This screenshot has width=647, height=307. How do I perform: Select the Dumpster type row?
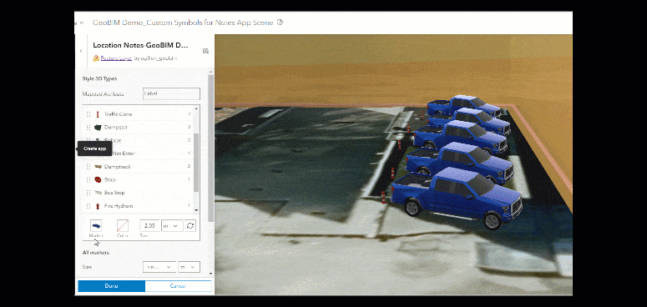tap(139, 127)
